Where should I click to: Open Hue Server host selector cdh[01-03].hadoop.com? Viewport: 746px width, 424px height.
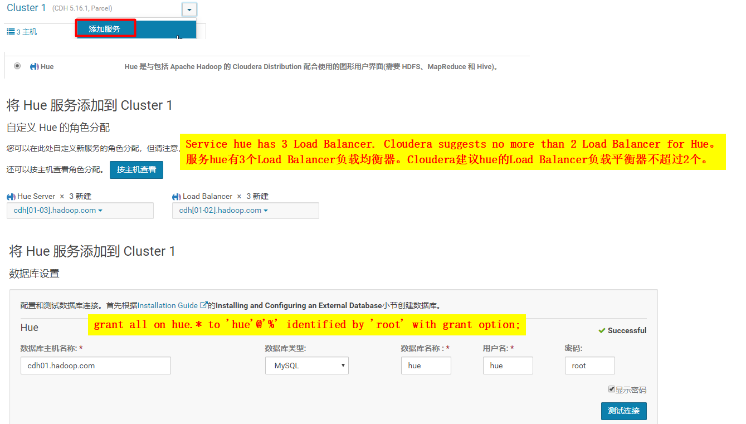80,211
